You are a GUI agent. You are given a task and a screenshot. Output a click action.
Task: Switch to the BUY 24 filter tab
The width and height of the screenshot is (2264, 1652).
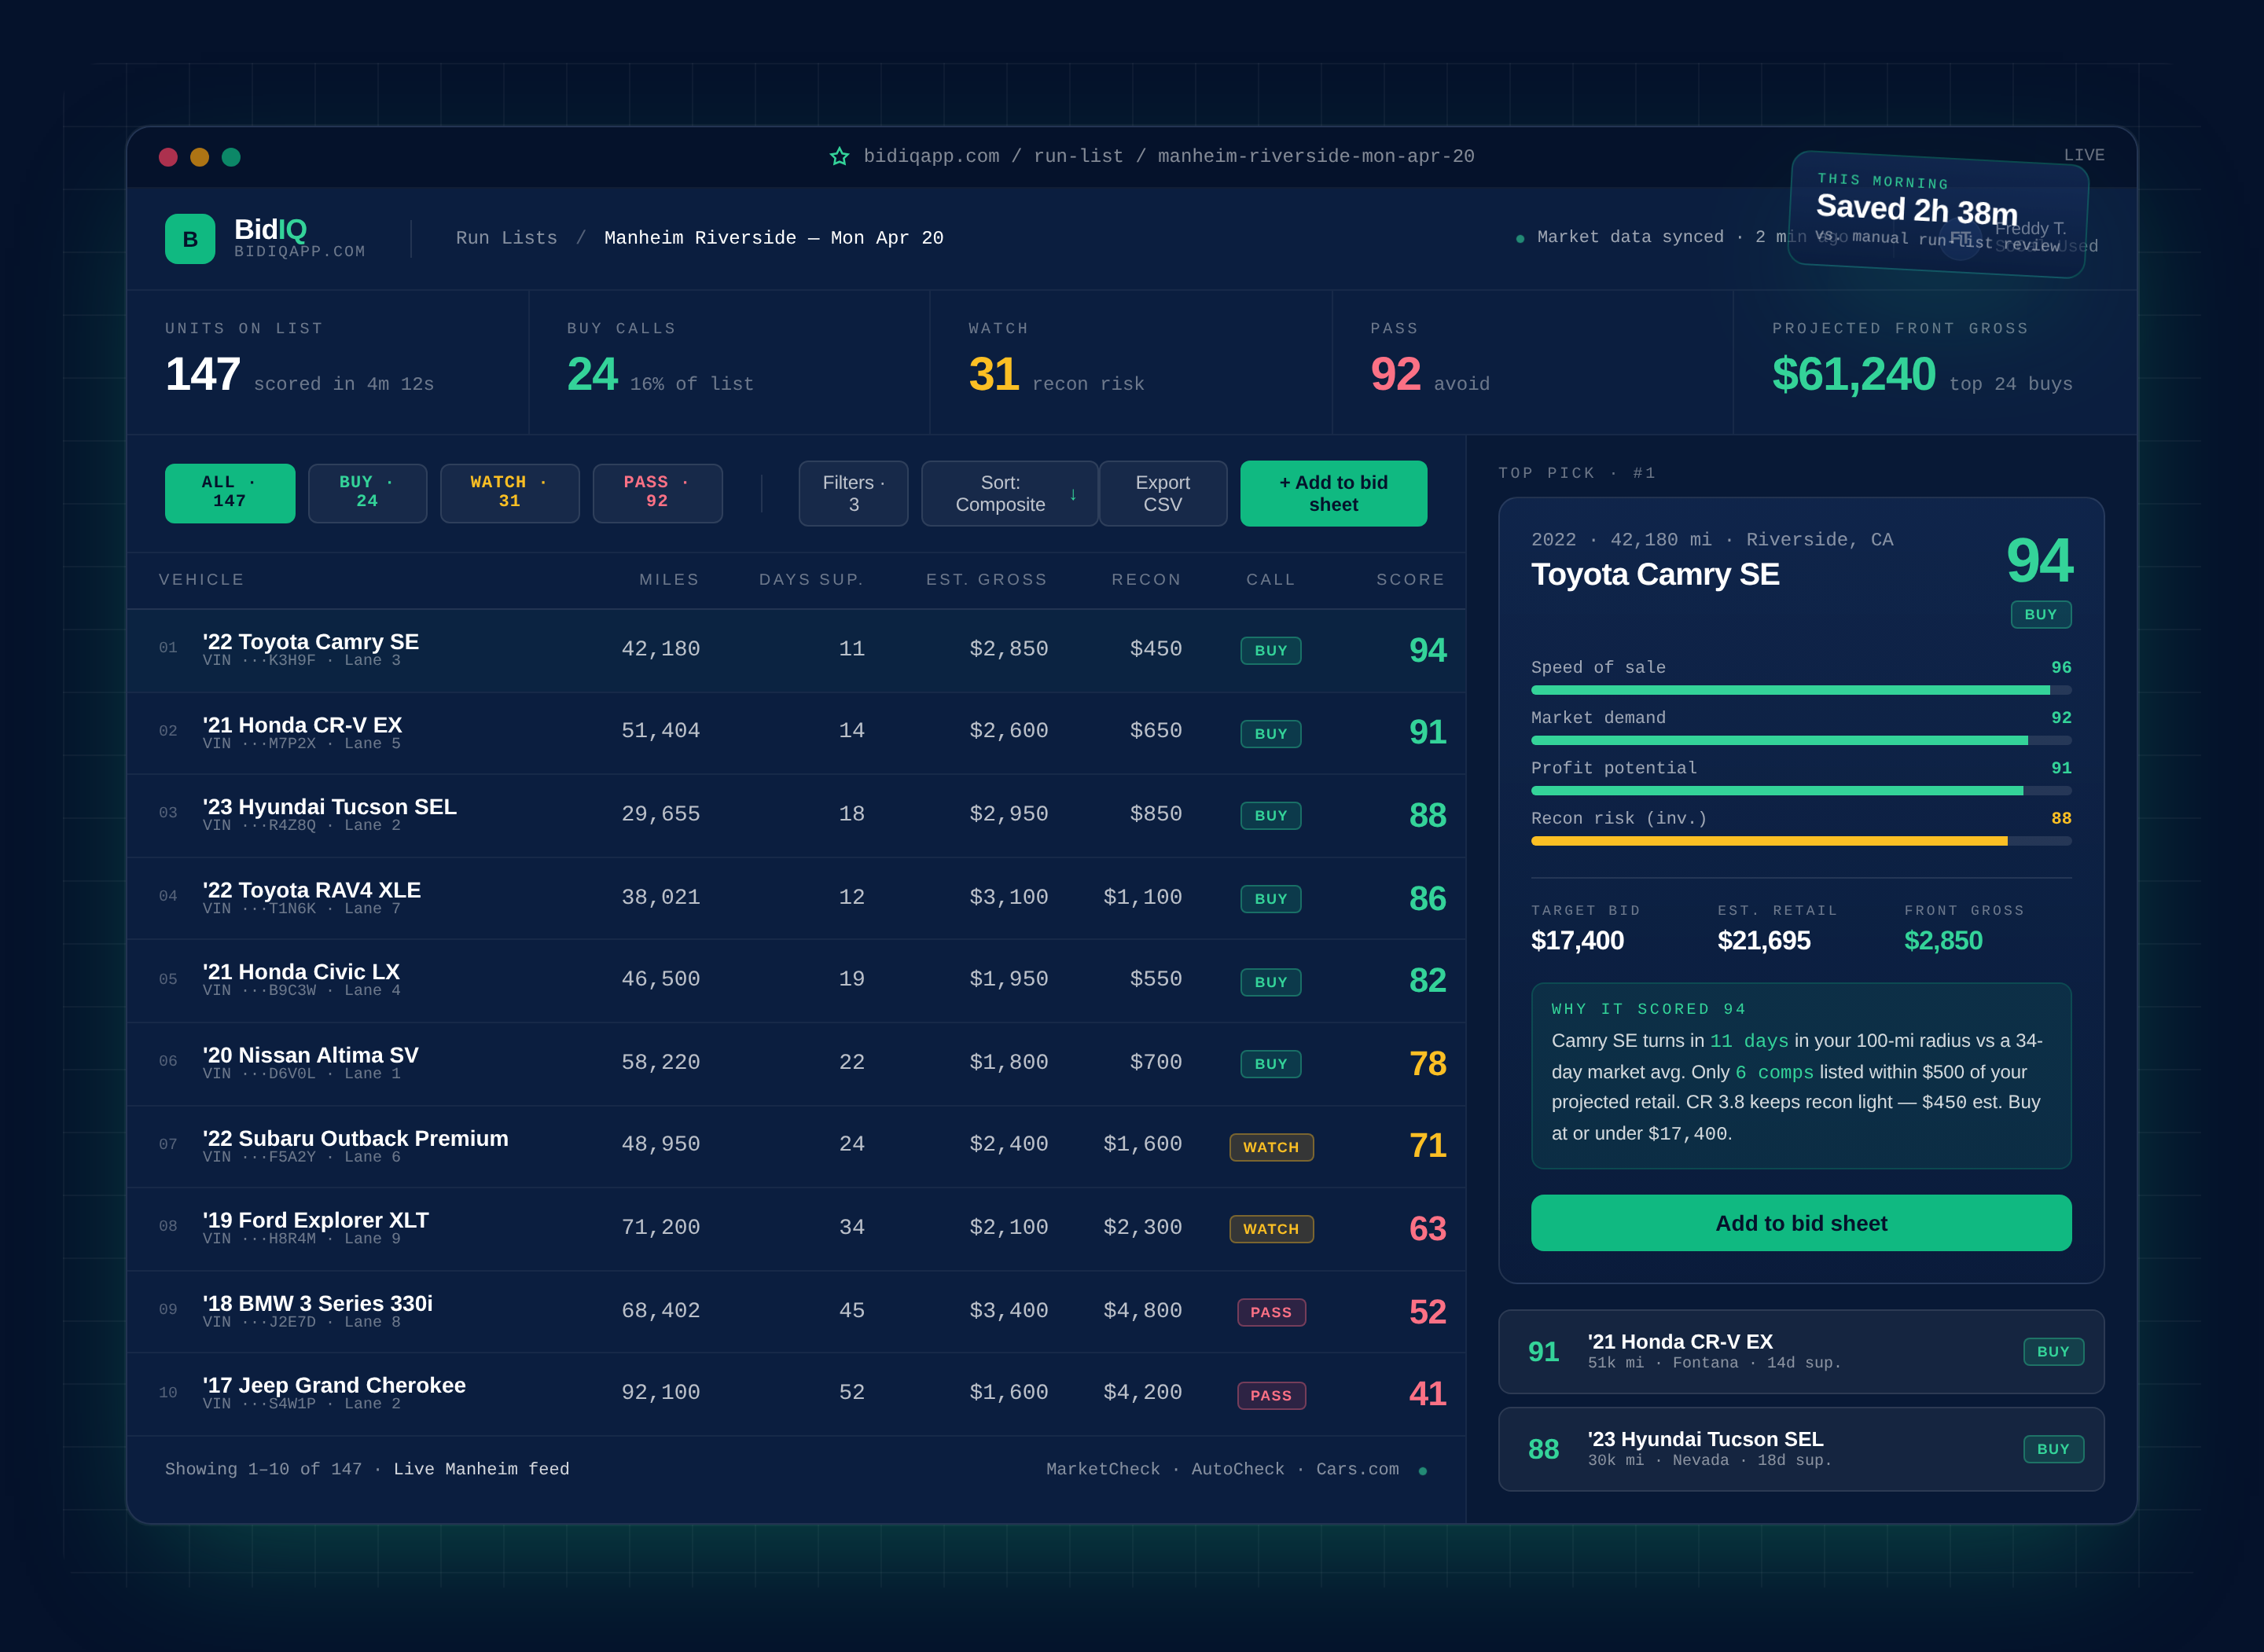pos(367,492)
